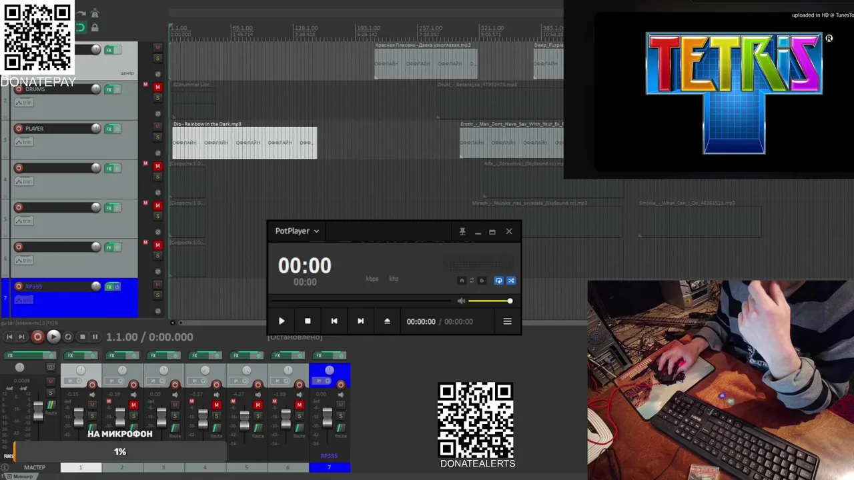
Task: Go to project start in REAPER transport
Action: pyautogui.click(x=9, y=337)
